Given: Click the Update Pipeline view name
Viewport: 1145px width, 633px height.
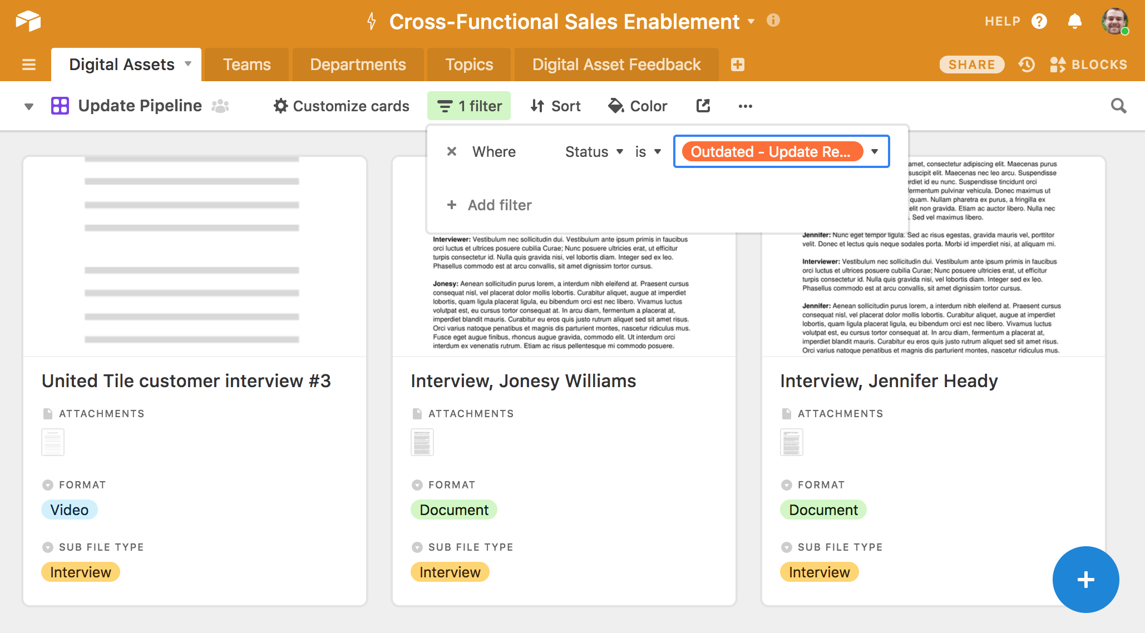Looking at the screenshot, I should pyautogui.click(x=140, y=106).
